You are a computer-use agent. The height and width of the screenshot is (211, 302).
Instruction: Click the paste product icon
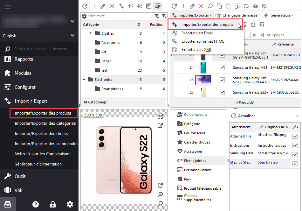(x=228, y=6)
